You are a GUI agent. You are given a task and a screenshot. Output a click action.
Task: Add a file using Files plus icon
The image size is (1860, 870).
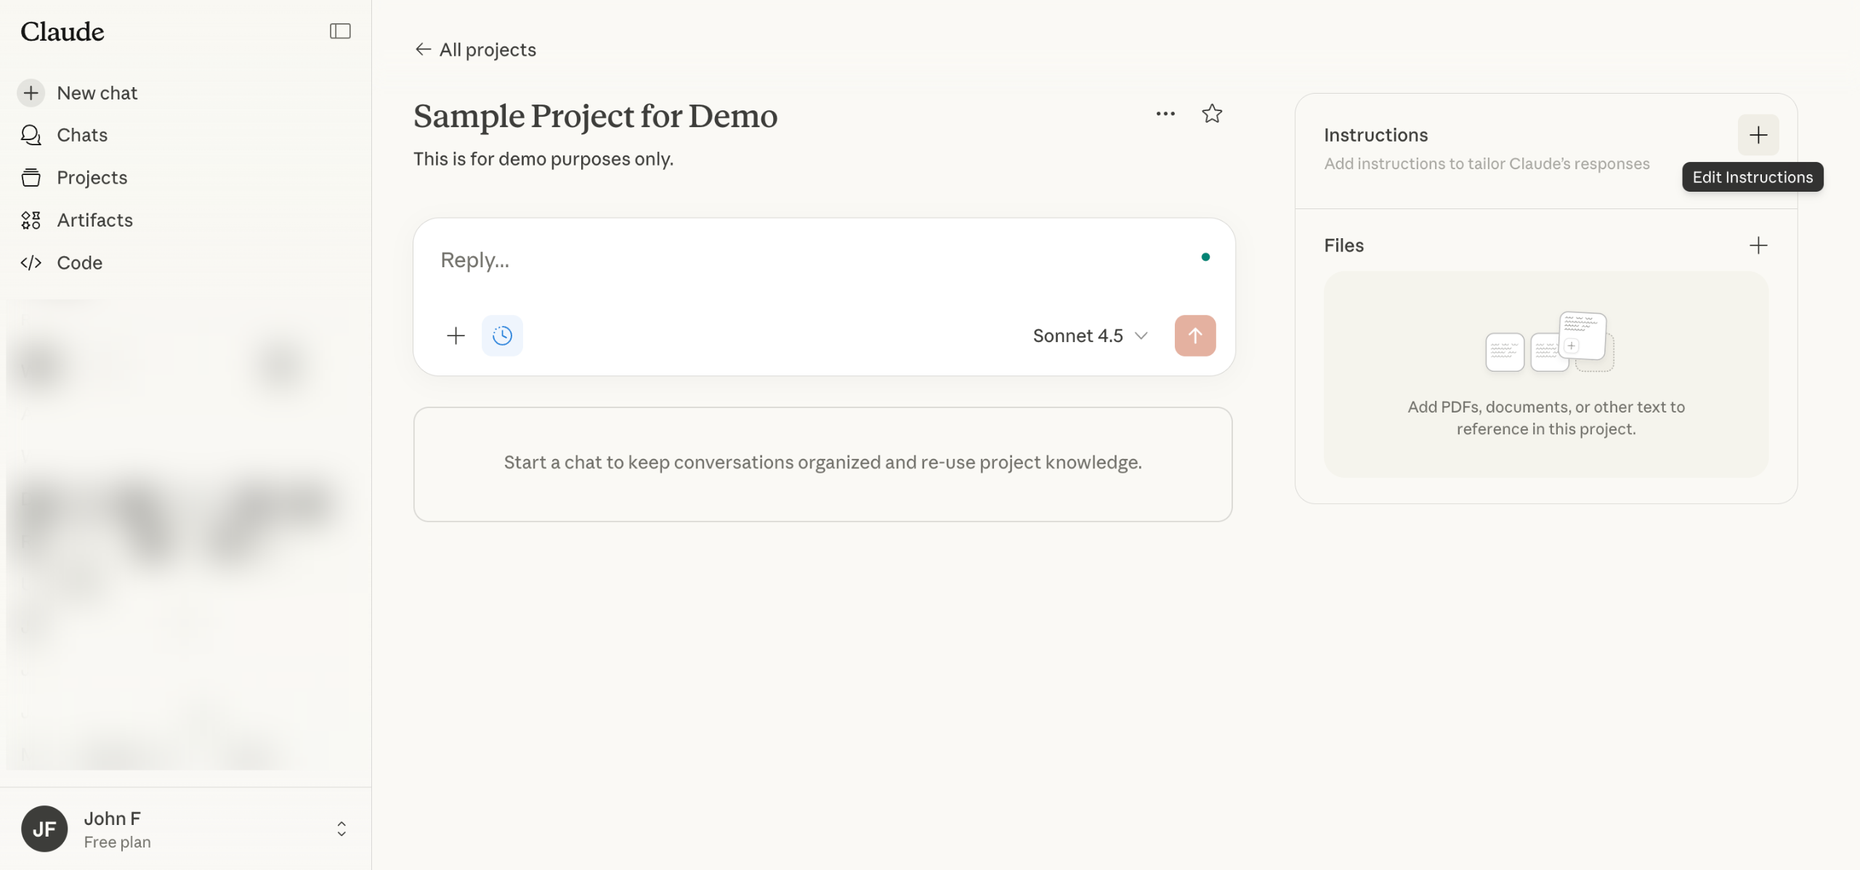1758,245
